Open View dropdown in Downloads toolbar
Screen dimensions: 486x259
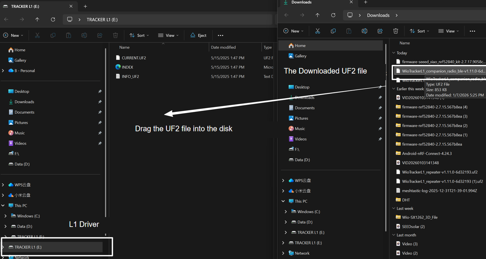click(448, 31)
